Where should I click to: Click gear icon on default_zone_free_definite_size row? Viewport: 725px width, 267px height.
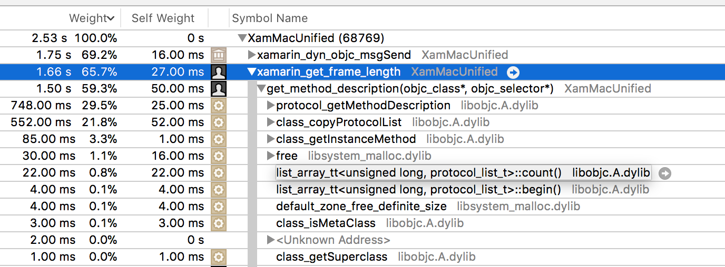[x=218, y=207]
